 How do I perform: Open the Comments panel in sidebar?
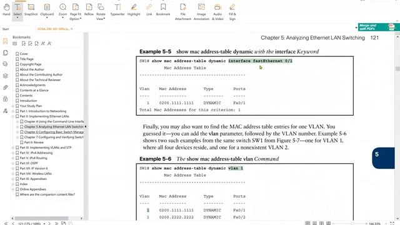(5, 64)
